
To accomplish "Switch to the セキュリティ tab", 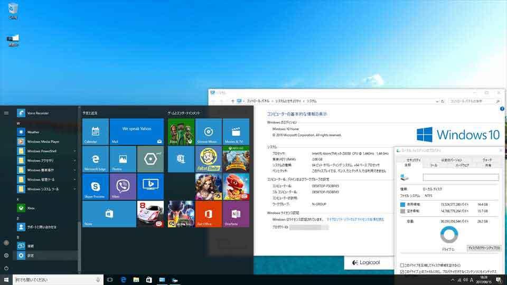I will pyautogui.click(x=414, y=160).
